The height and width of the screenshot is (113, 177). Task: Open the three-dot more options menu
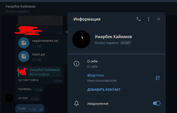point(149,19)
